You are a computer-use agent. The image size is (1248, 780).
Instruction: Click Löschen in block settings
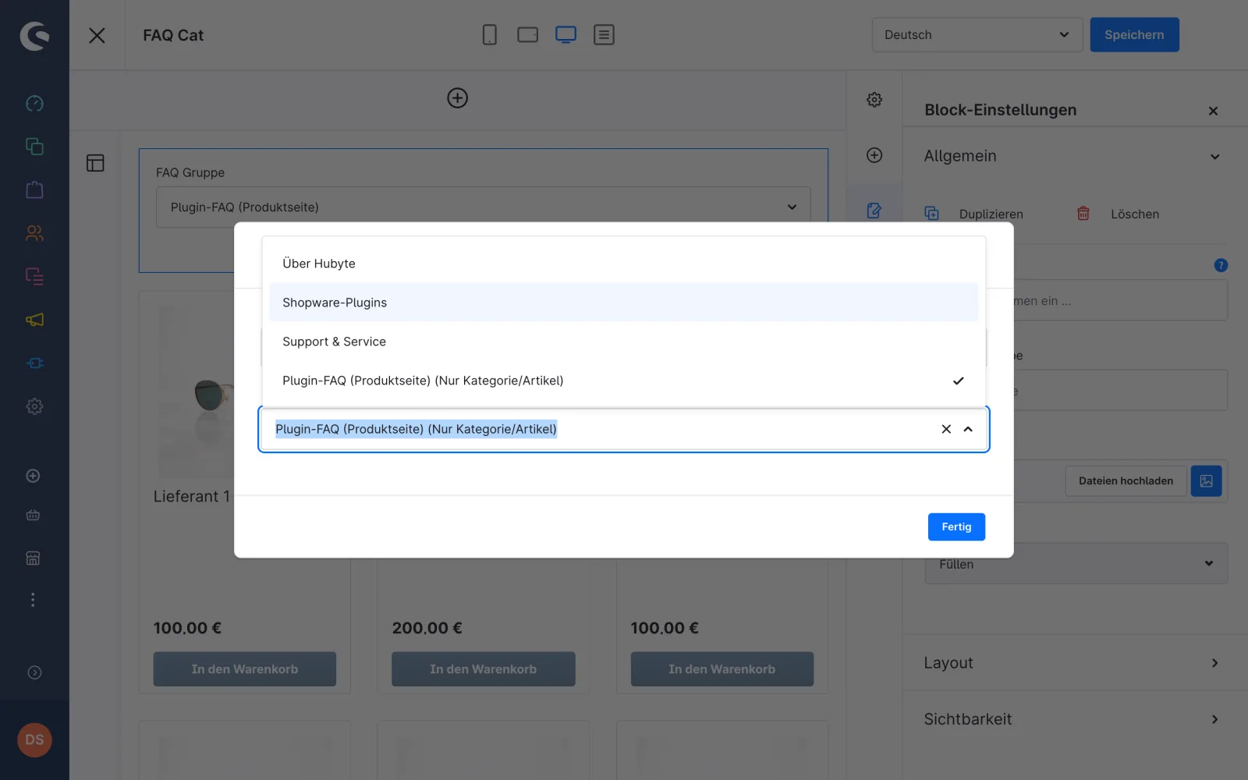[1118, 214]
